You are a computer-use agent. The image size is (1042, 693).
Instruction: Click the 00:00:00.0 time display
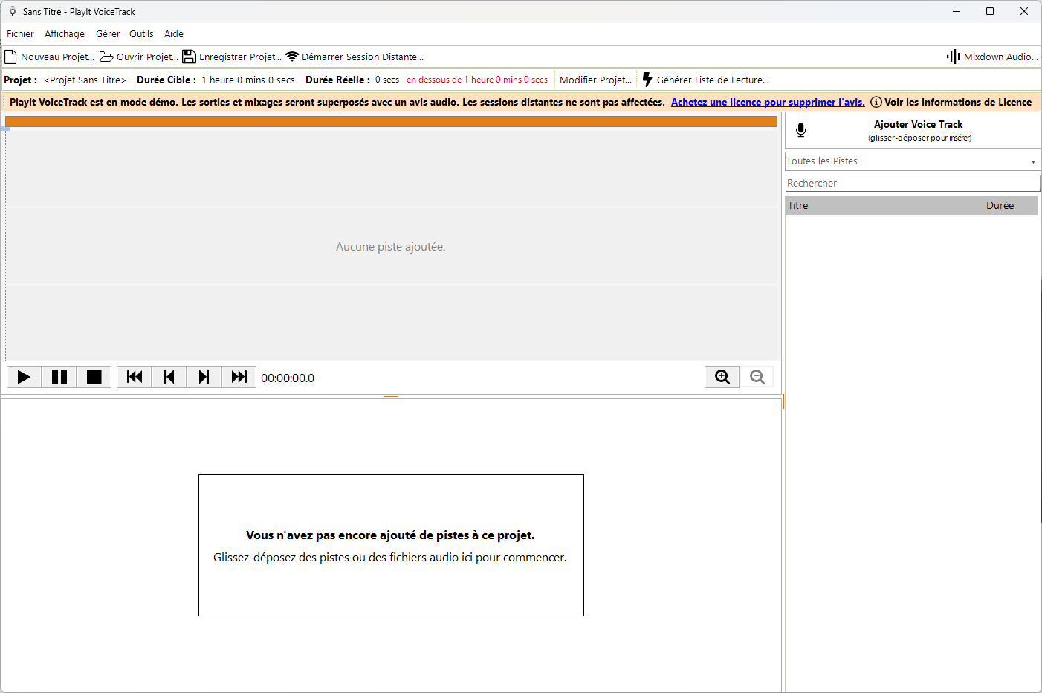[288, 378]
